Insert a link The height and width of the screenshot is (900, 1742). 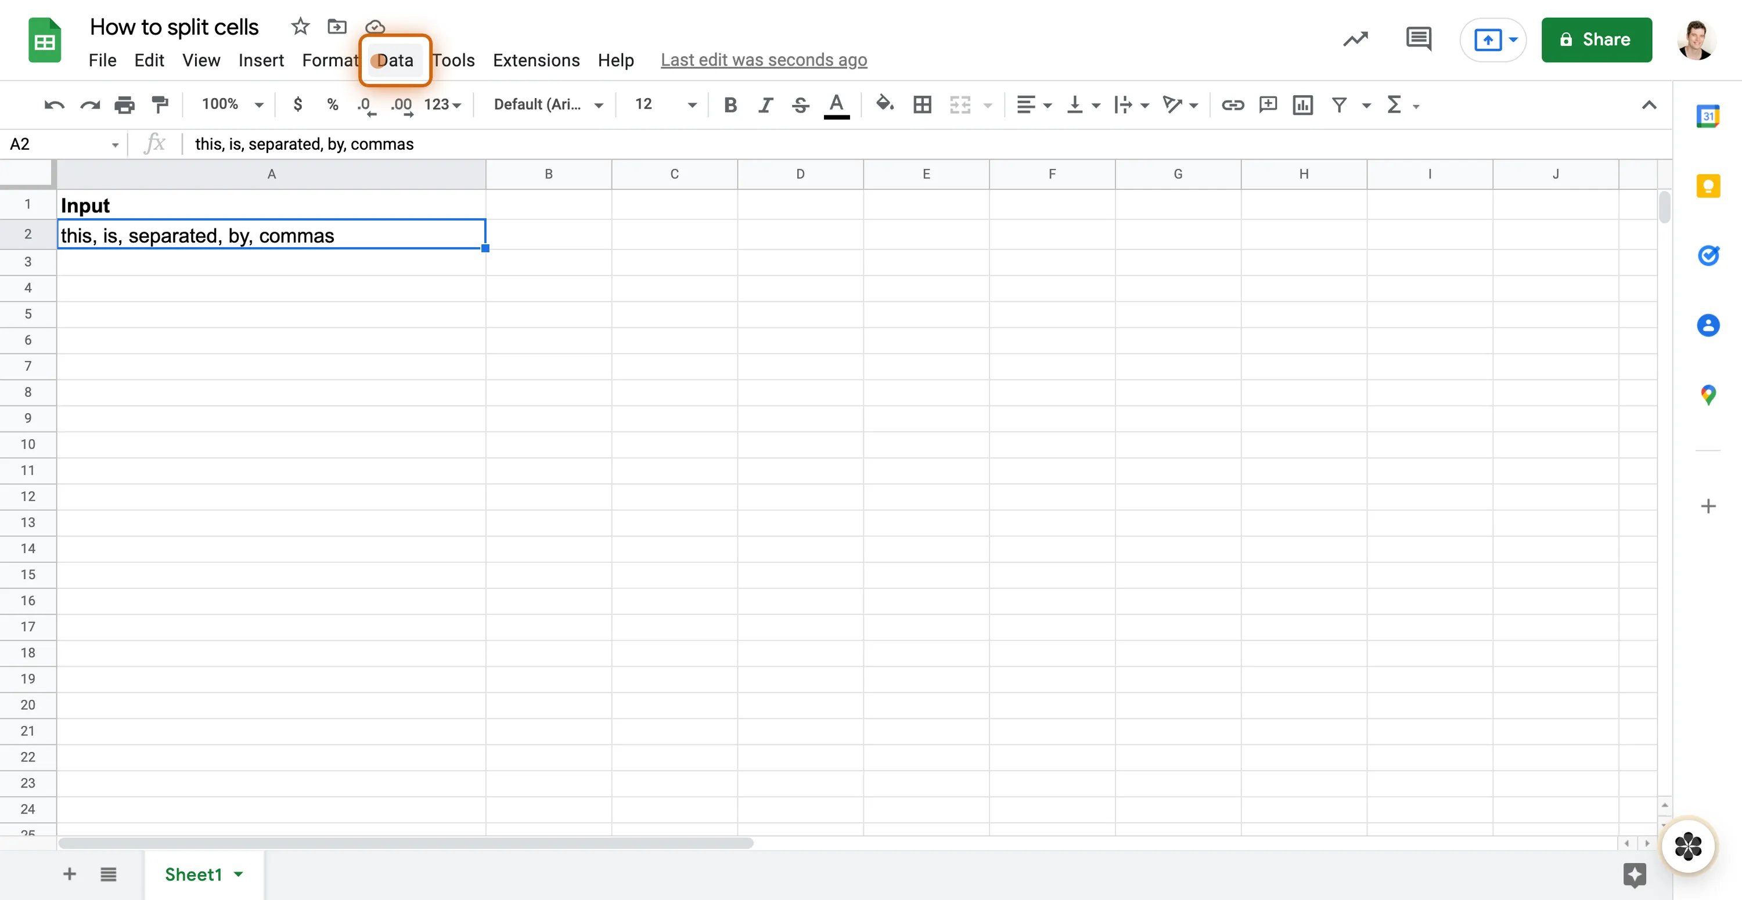1232,104
